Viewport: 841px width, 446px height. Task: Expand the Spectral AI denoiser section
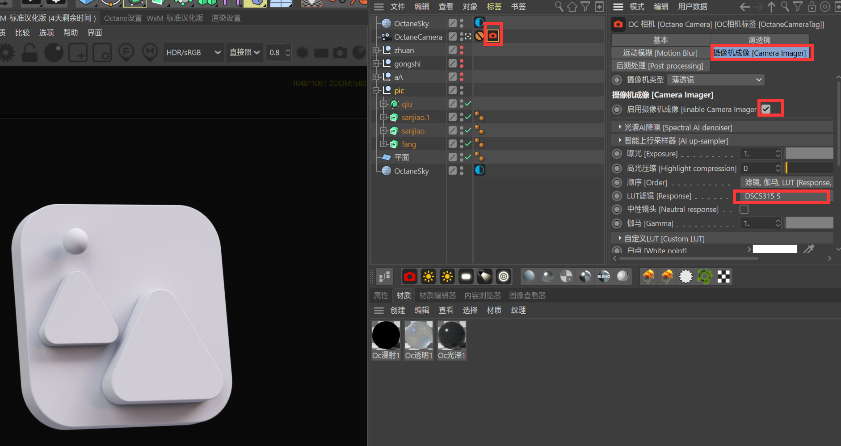(620, 127)
